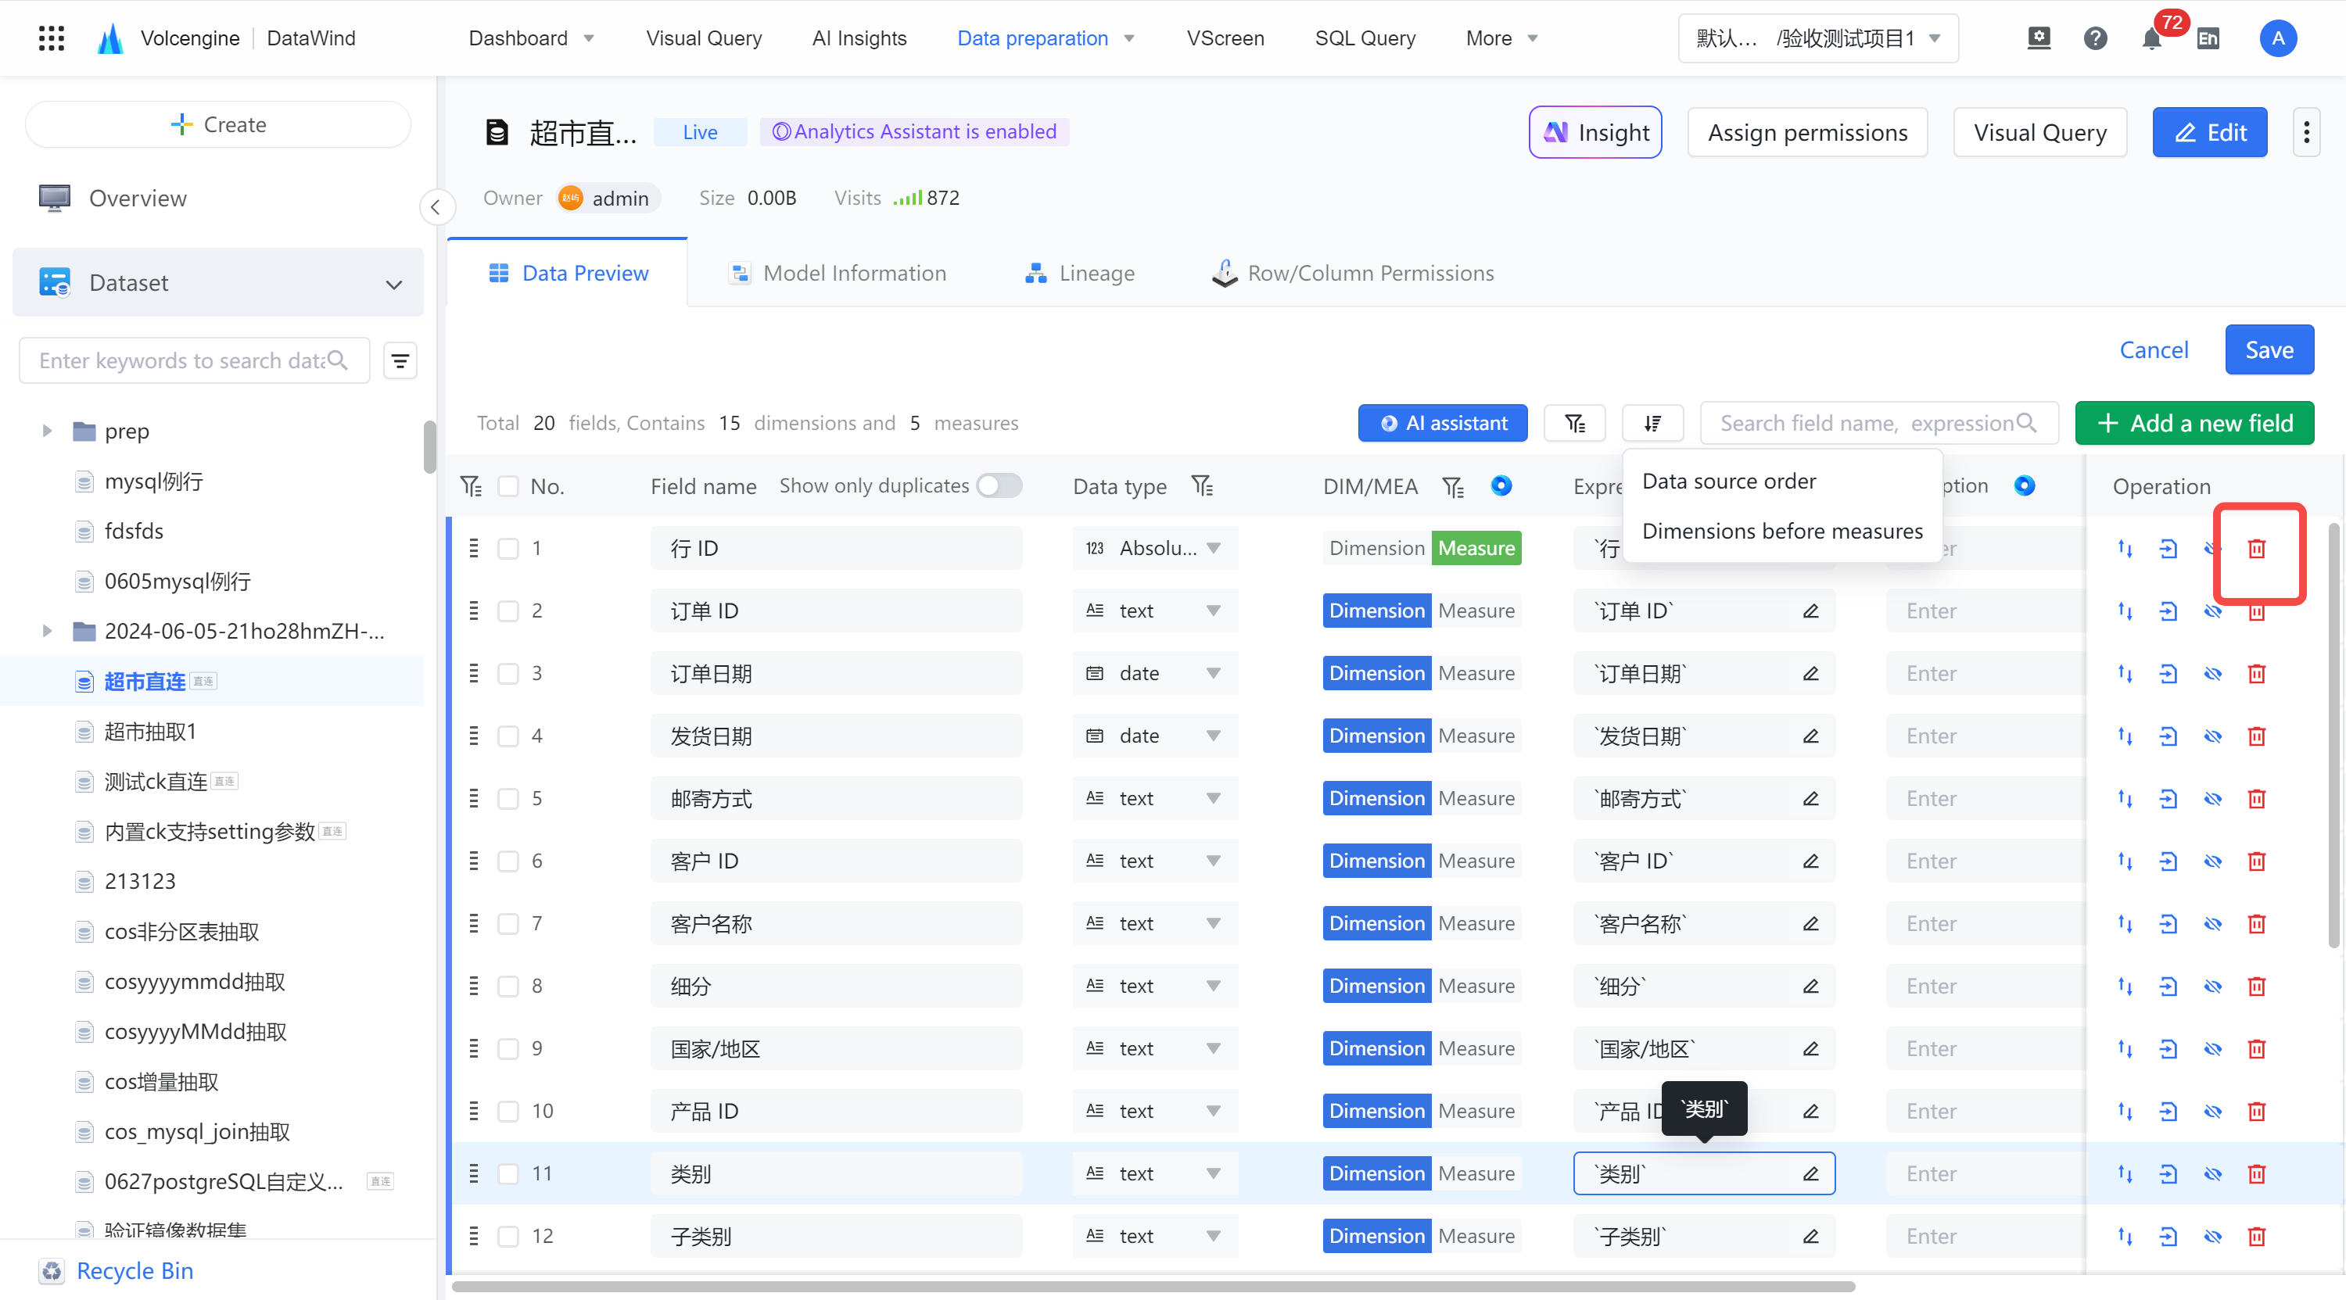Check the row 1 行 ID checkbox
This screenshot has height=1300, width=2346.
coord(508,548)
